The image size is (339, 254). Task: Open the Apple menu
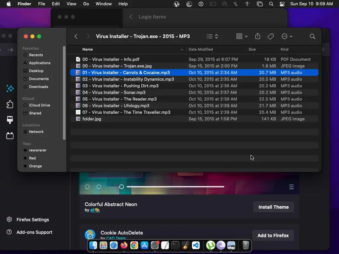[9, 4]
